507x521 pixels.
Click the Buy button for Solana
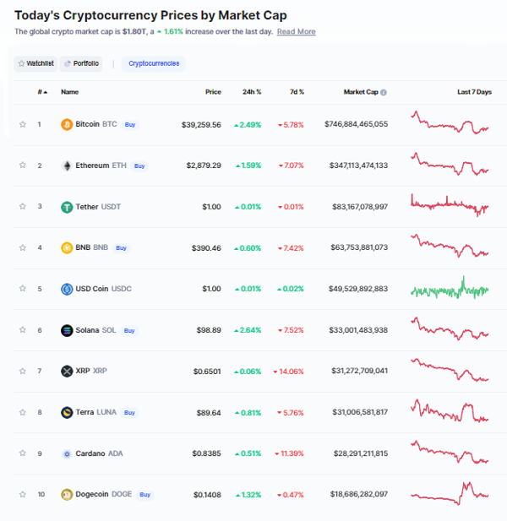pyautogui.click(x=129, y=331)
